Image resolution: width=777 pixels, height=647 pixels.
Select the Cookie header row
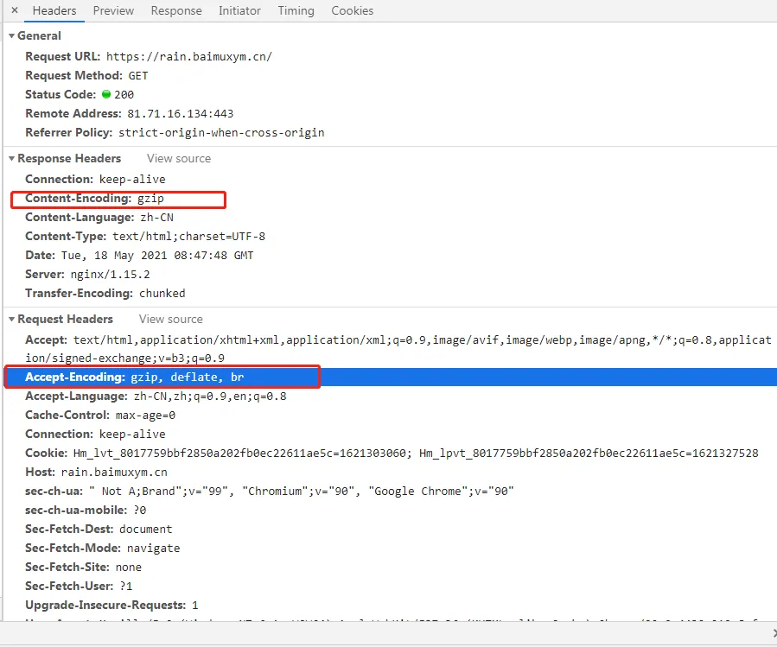(x=392, y=454)
